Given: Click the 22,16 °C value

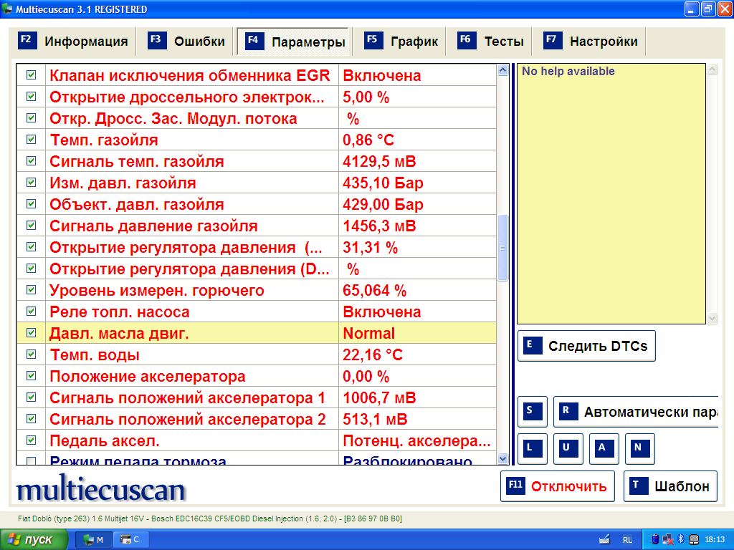Looking at the screenshot, I should [373, 354].
